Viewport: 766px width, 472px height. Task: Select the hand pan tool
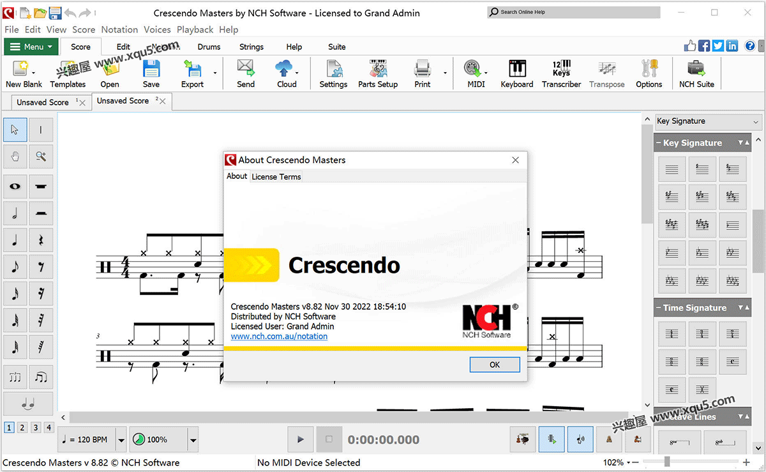click(15, 156)
